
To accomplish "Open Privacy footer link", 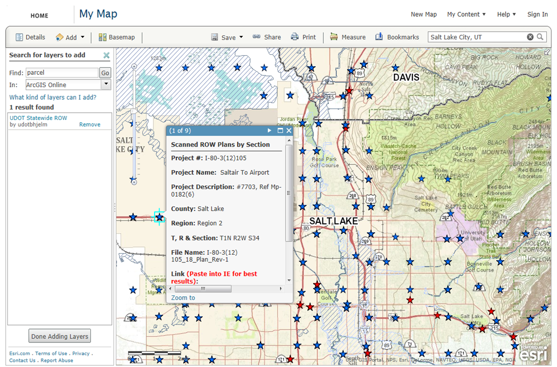I will point(81,354).
